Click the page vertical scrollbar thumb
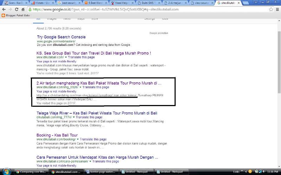The height and width of the screenshot is (175, 281). (x=279, y=62)
